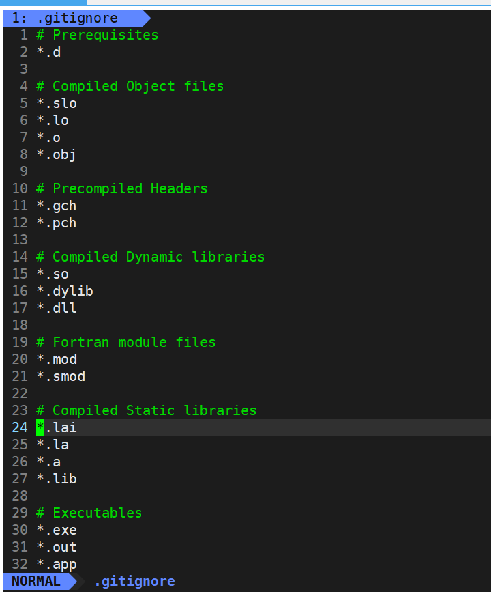Viewport: 491px width, 592px height.
Task: Click the '*.slo' entry
Action: tap(56, 103)
